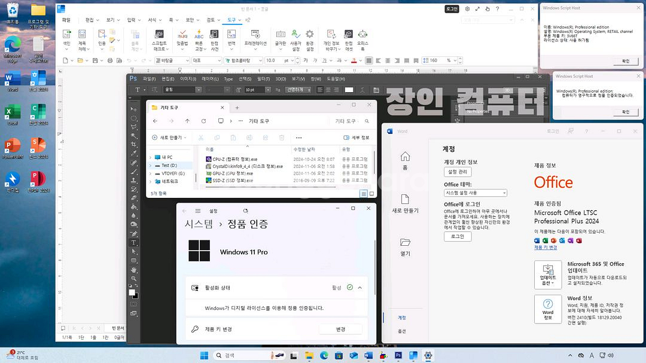Switch to 보안 tab in Hangul ribbon

(x=188, y=20)
